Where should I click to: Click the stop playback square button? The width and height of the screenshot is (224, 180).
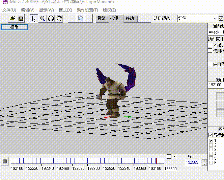(5, 161)
